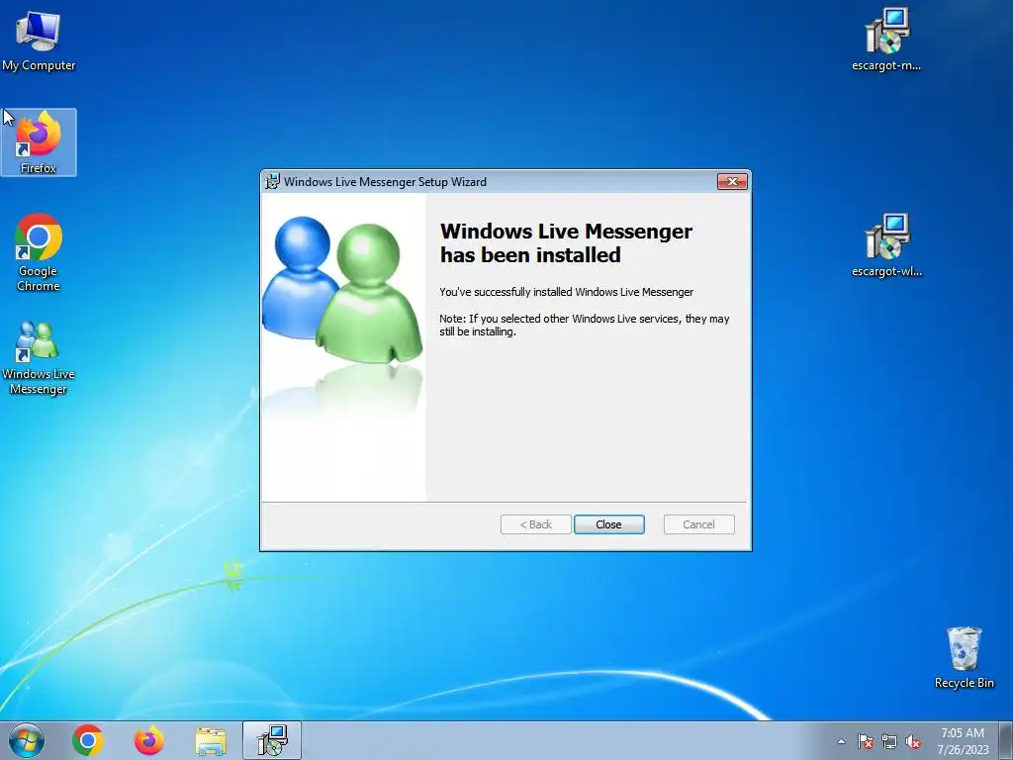This screenshot has height=760, width=1013.
Task: Launch Chrome from the taskbar
Action: click(x=88, y=740)
